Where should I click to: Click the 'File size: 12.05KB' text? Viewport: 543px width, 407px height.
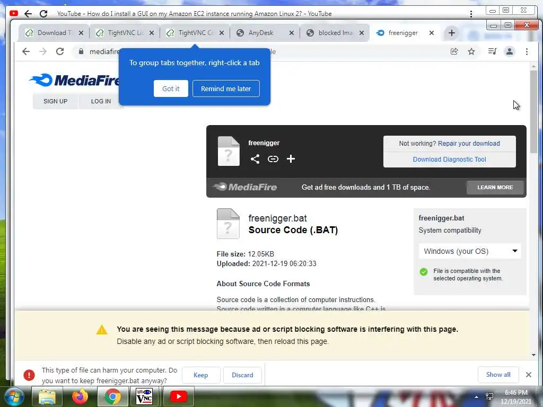245,254
